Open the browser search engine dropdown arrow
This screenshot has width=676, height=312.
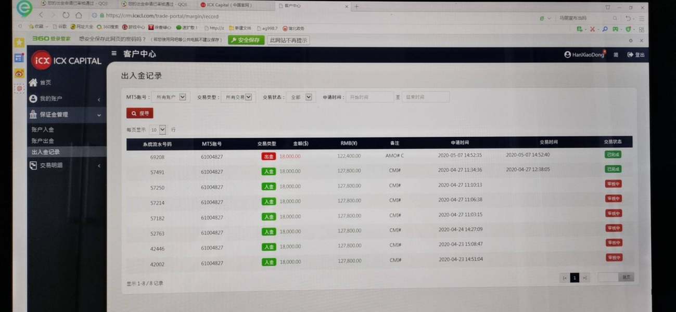click(549, 18)
